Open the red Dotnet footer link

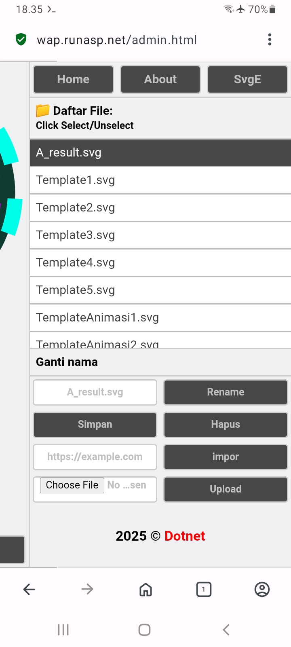pyautogui.click(x=185, y=536)
